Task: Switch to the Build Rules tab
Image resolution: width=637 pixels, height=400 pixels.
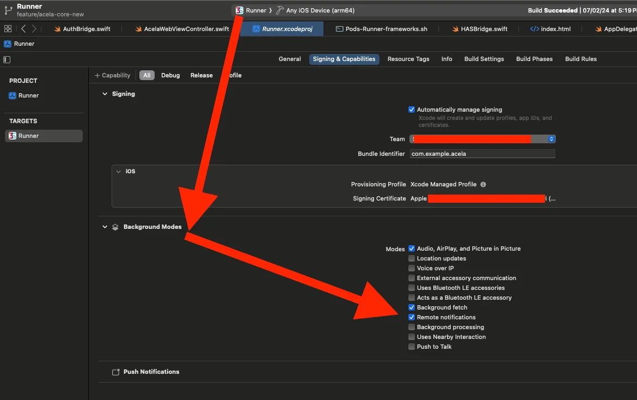Action: click(x=581, y=59)
